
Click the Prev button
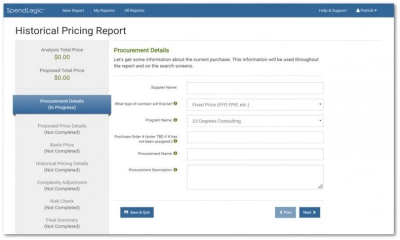(x=285, y=212)
